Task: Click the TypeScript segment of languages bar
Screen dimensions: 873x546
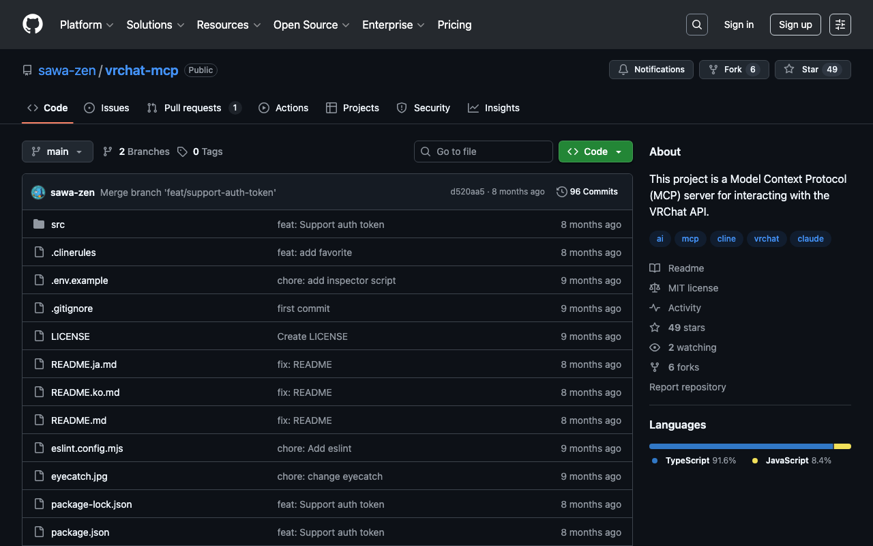Action: tap(741, 446)
